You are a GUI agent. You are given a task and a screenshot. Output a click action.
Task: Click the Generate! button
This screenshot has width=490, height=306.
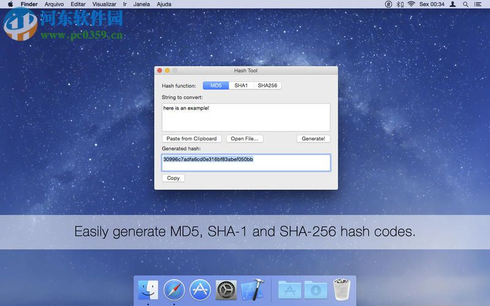pyautogui.click(x=313, y=139)
